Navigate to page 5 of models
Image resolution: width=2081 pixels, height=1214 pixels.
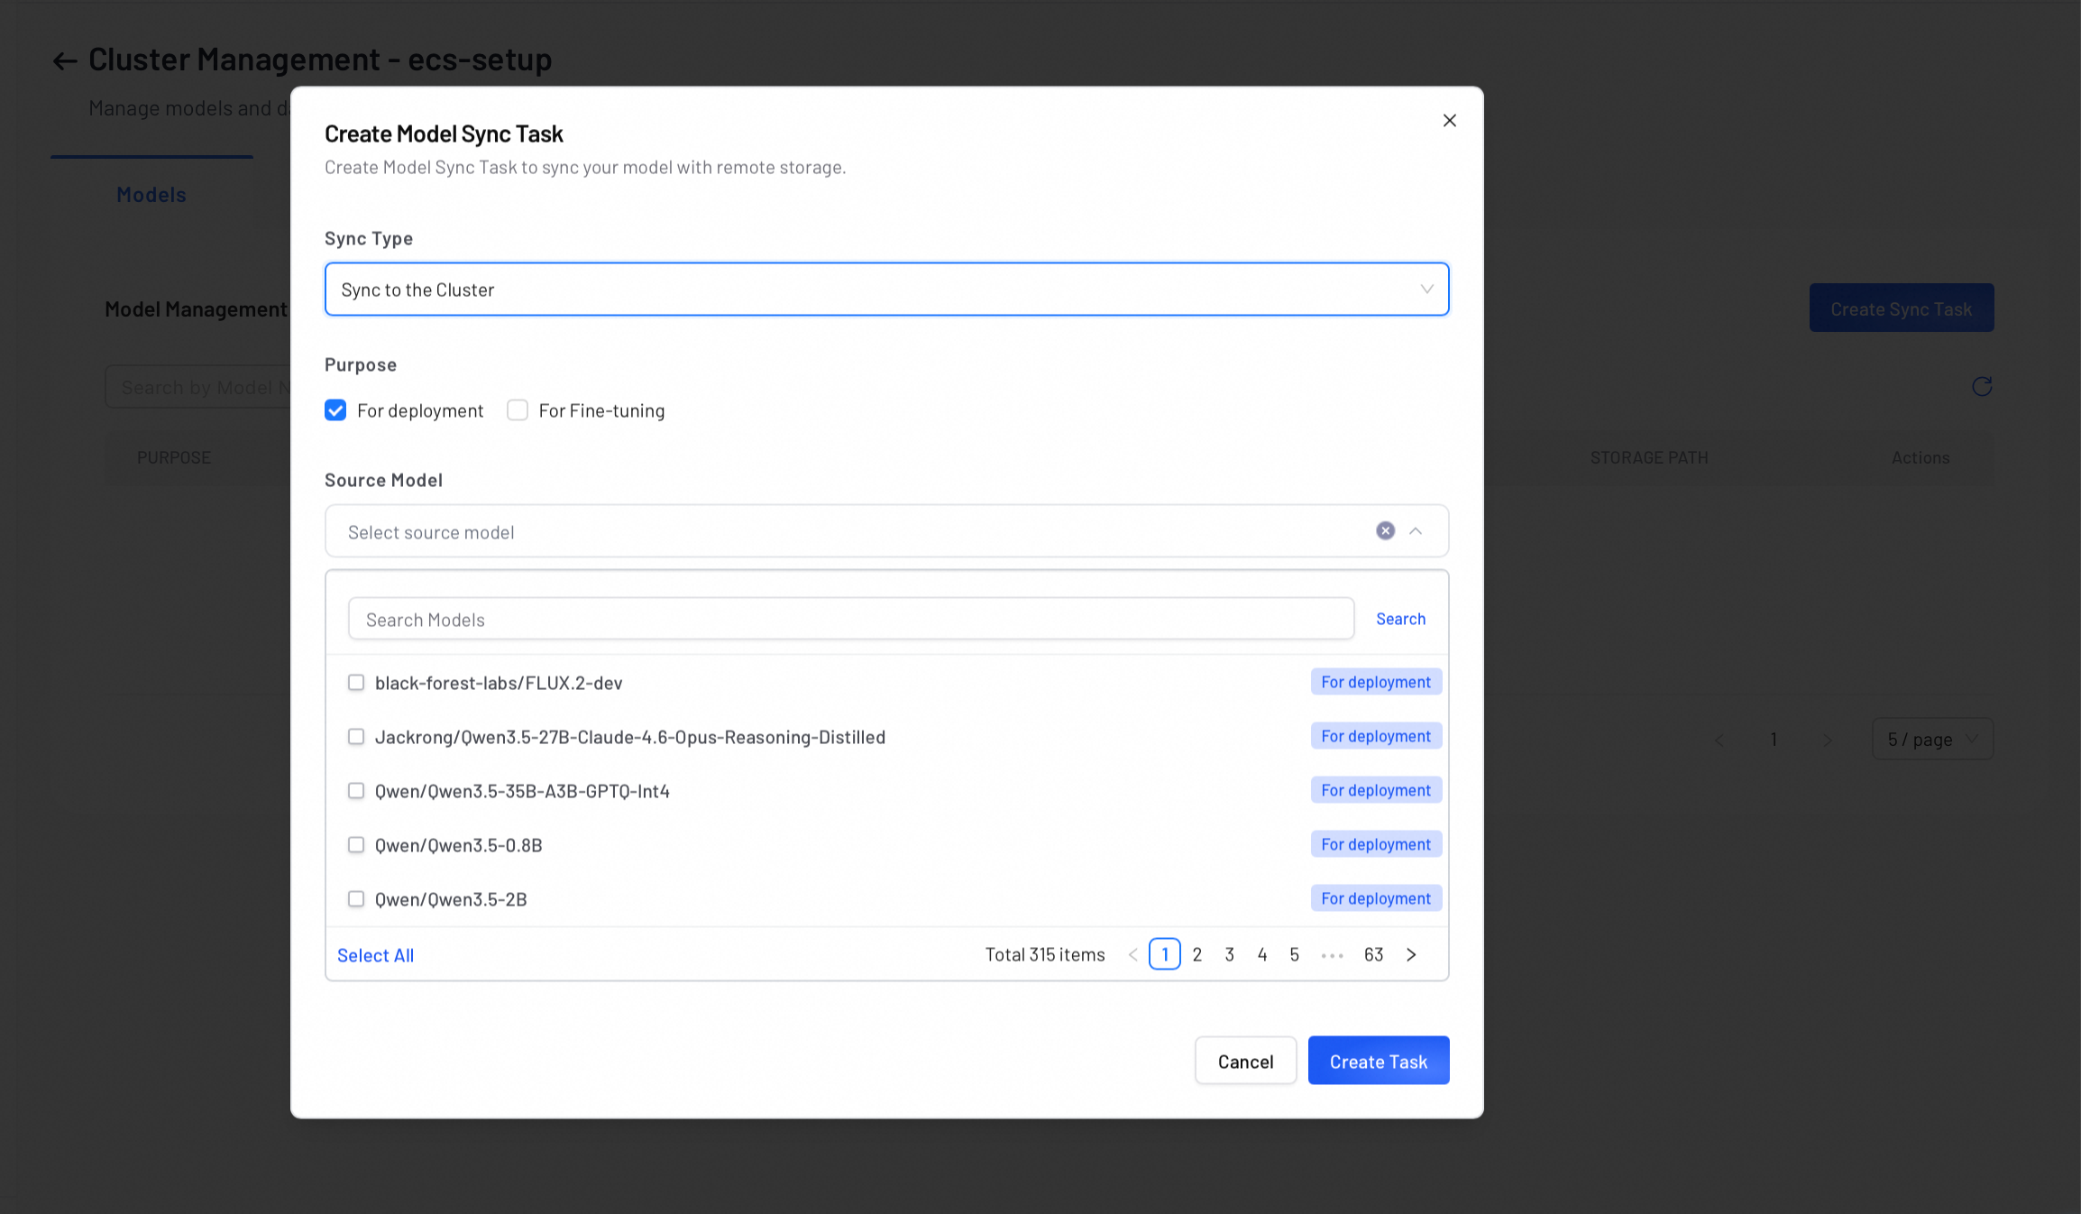(x=1295, y=954)
